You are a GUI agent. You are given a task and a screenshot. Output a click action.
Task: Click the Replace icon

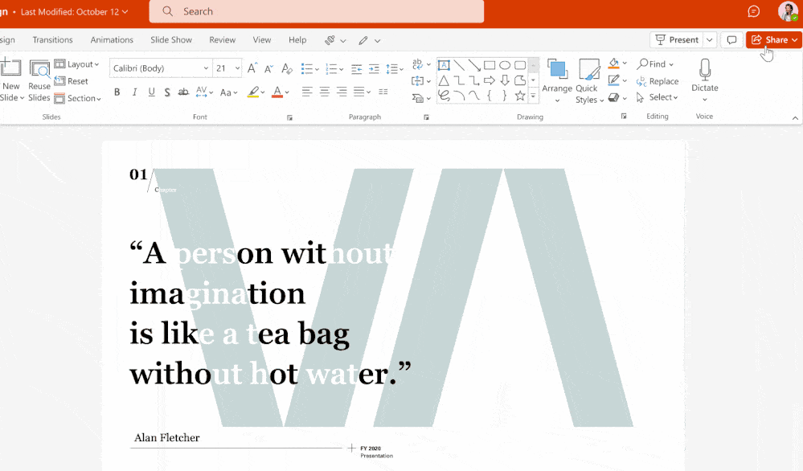coord(658,80)
